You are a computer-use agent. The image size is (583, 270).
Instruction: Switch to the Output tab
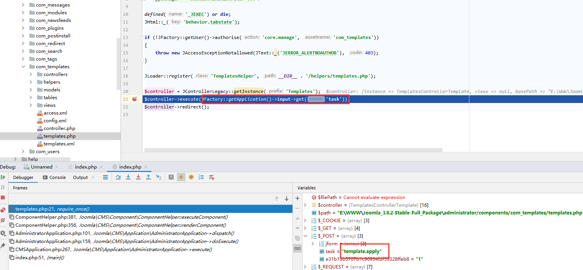pyautogui.click(x=80, y=177)
